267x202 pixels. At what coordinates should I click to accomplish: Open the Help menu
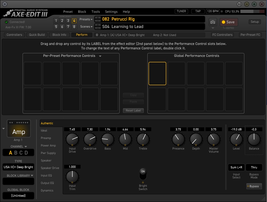pos(126,12)
